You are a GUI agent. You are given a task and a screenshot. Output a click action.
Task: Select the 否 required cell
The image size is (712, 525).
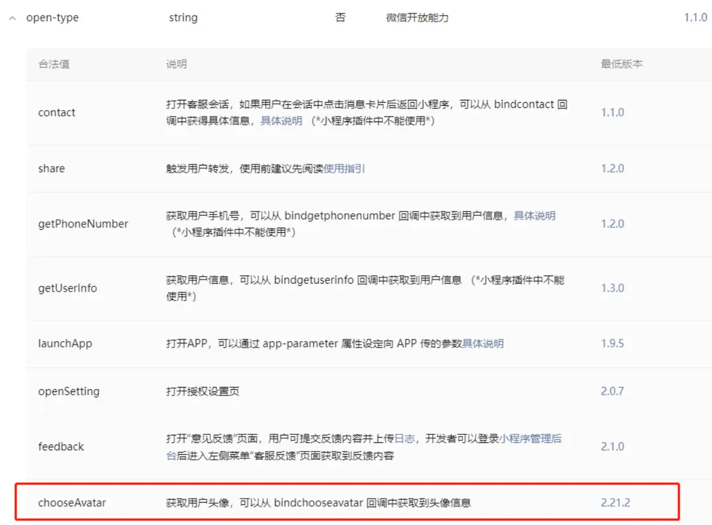coord(340,17)
